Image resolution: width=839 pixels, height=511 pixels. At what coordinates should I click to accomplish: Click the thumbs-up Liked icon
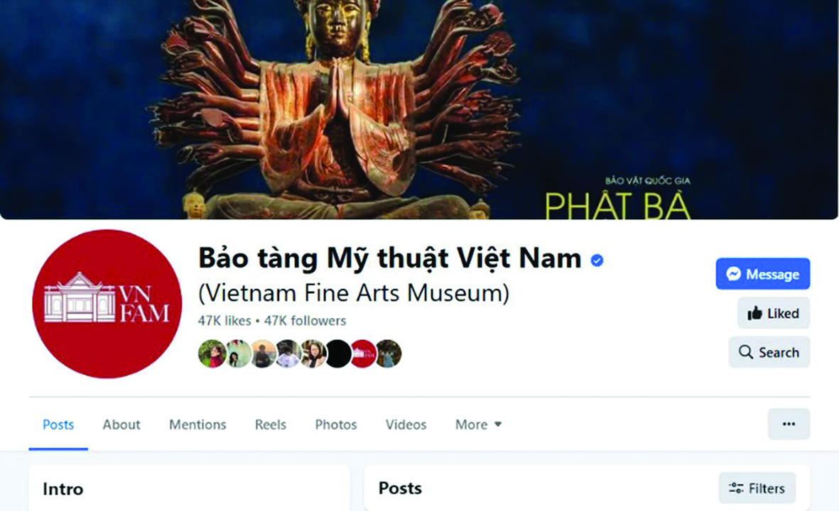click(754, 313)
